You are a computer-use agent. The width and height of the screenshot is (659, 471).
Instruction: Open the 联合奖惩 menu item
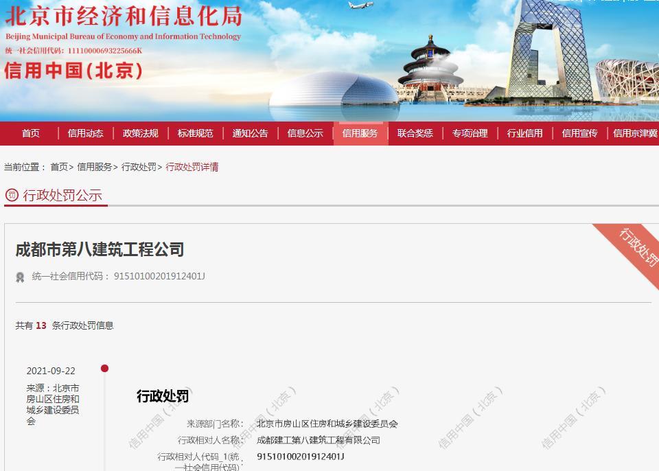pyautogui.click(x=415, y=133)
